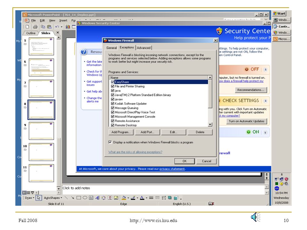
Task: Select slide 9 thumbnail in Slides pane
Action: point(41,131)
